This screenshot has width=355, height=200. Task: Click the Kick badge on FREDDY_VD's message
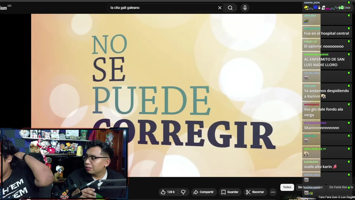pyautogui.click(x=349, y=42)
